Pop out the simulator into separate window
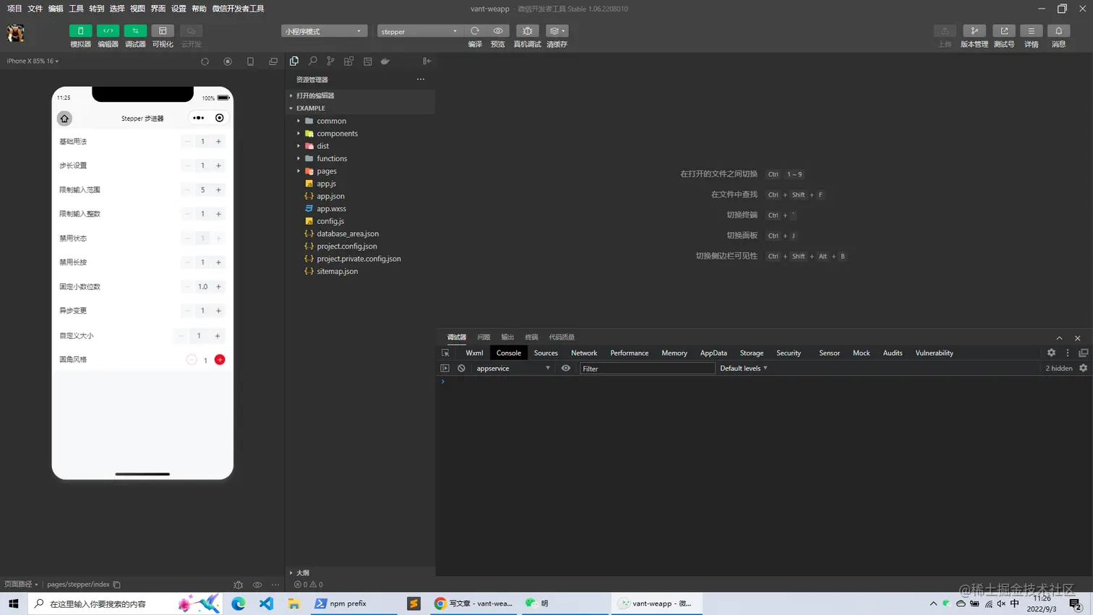The image size is (1093, 615). pos(273,61)
